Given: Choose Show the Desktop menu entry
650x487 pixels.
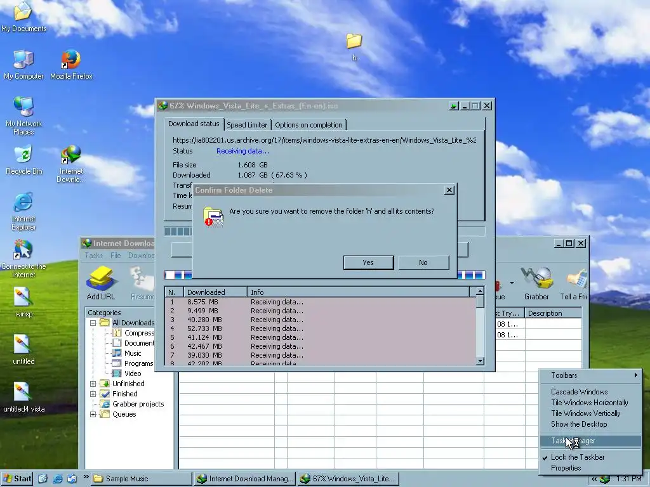Looking at the screenshot, I should pyautogui.click(x=590, y=424).
